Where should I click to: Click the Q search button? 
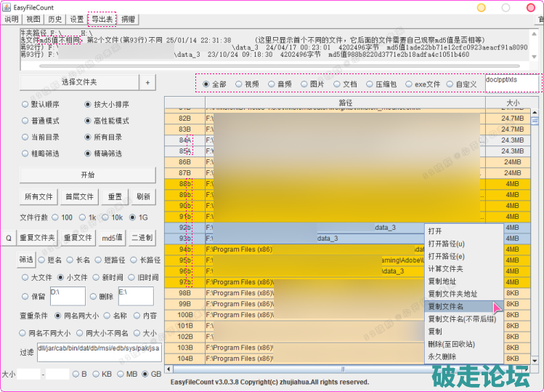8,238
